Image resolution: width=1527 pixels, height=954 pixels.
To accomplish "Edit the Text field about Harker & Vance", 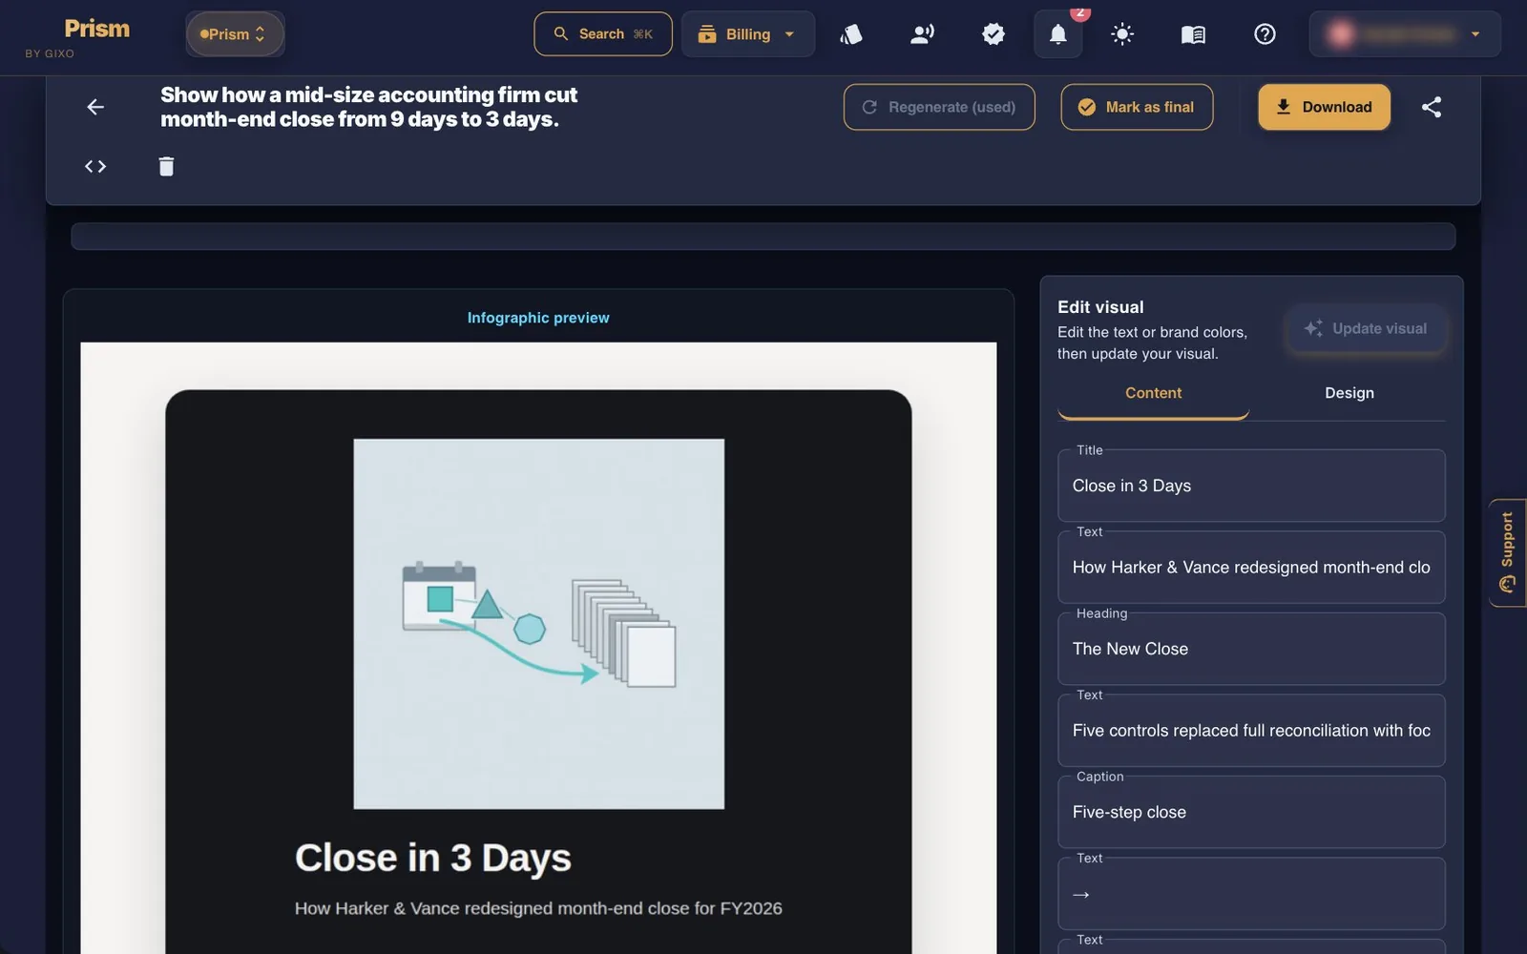I will [1251, 568].
